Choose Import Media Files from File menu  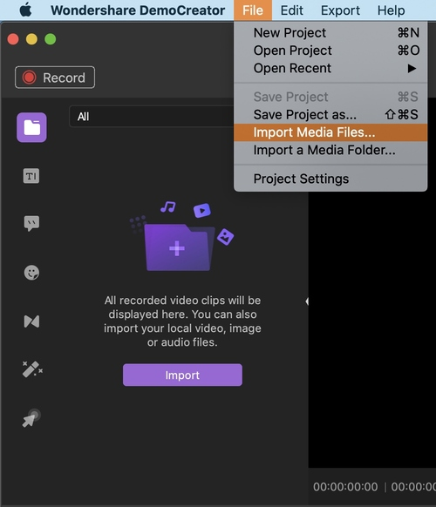(x=330, y=132)
